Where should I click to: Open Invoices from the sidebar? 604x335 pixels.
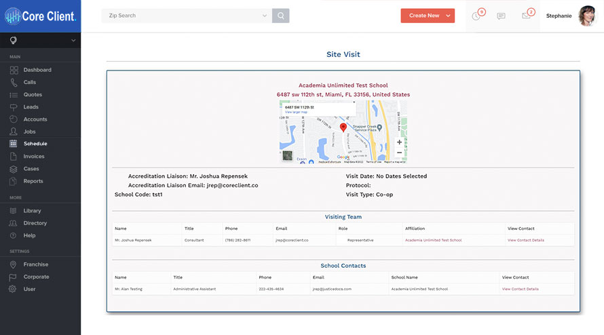pos(34,157)
